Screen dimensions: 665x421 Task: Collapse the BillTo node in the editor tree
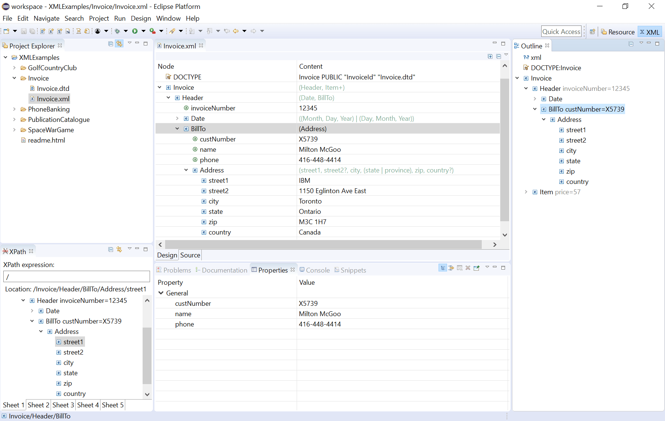(177, 129)
